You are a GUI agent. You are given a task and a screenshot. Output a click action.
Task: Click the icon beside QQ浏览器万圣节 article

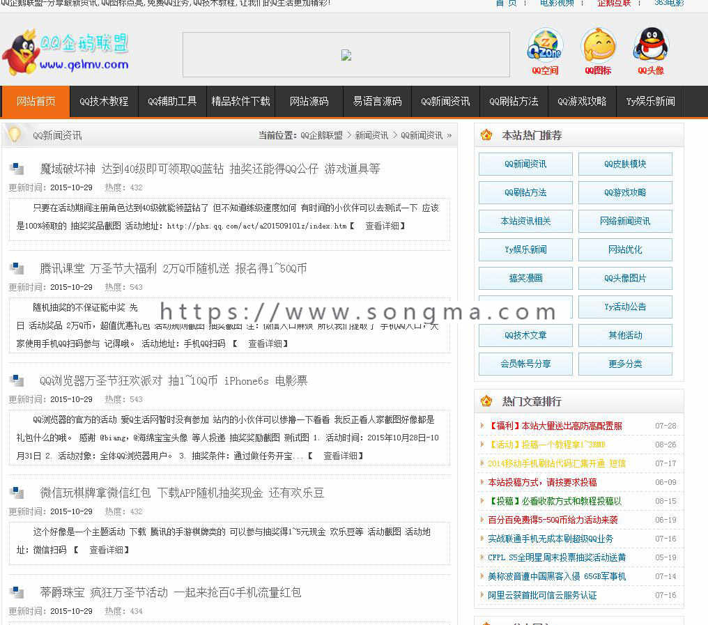point(17,380)
